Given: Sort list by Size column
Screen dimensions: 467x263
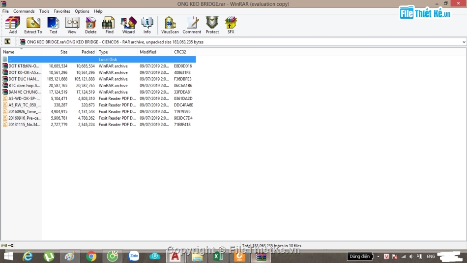Looking at the screenshot, I should [x=56, y=52].
